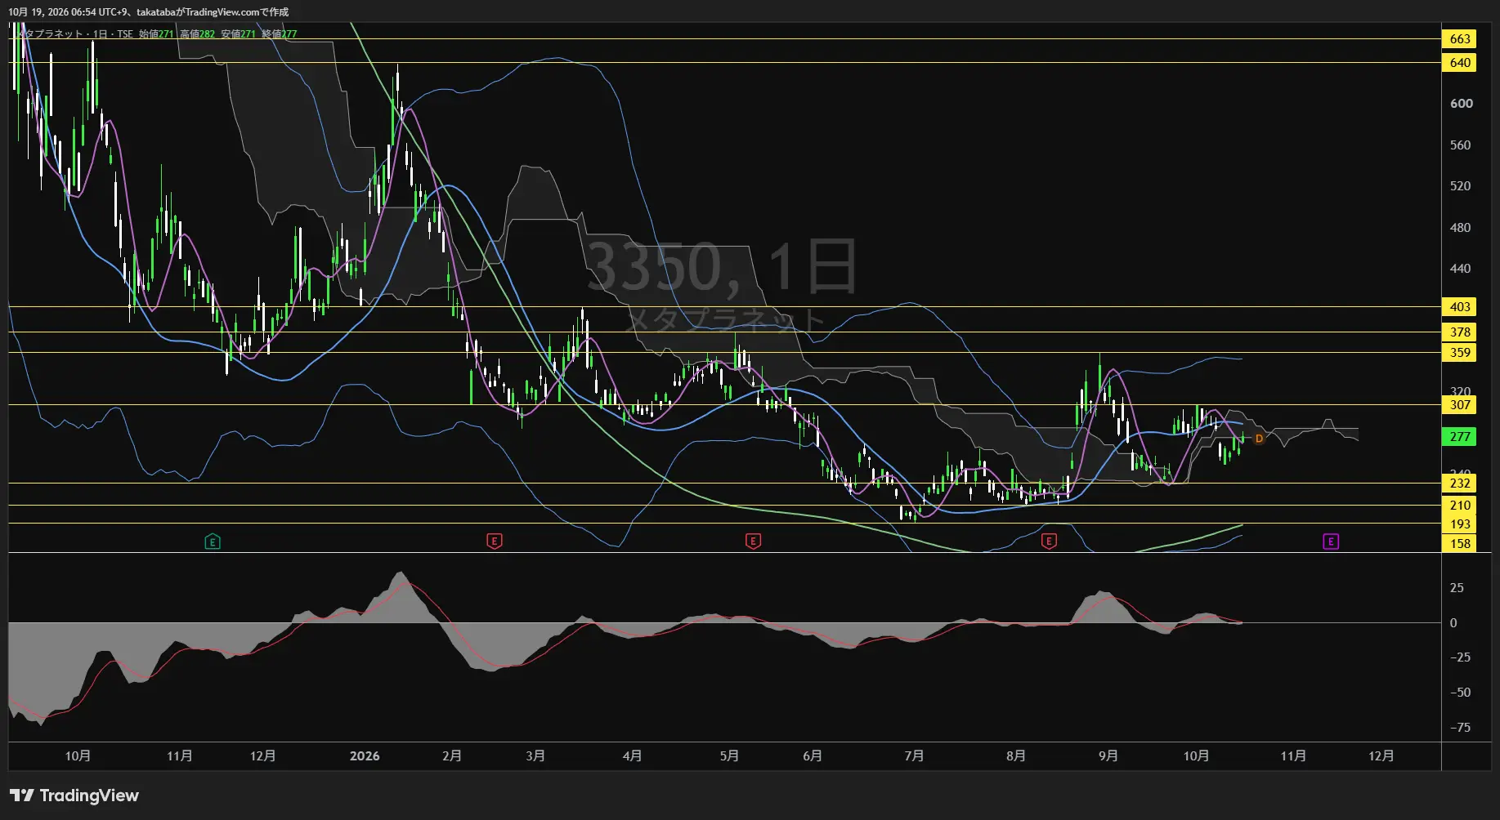The height and width of the screenshot is (820, 1500).
Task: Click the 560 price axis value
Action: point(1461,145)
